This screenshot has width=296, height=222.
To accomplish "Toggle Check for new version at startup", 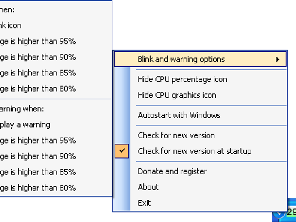I will [194, 151].
